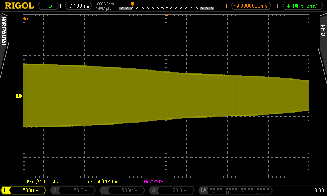Click the orange trigger position triangle atop the grid
The width and height of the screenshot is (327, 196).
[x=166, y=16]
